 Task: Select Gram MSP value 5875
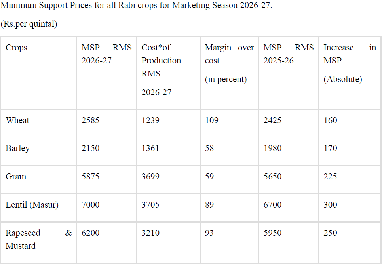pyautogui.click(x=90, y=177)
